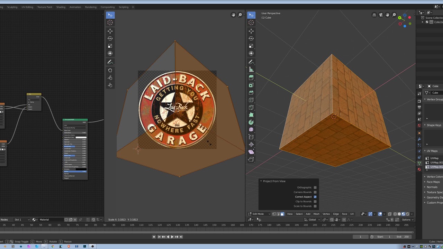Switch to vertex select mode
The image size is (443, 249).
pyautogui.click(x=274, y=214)
